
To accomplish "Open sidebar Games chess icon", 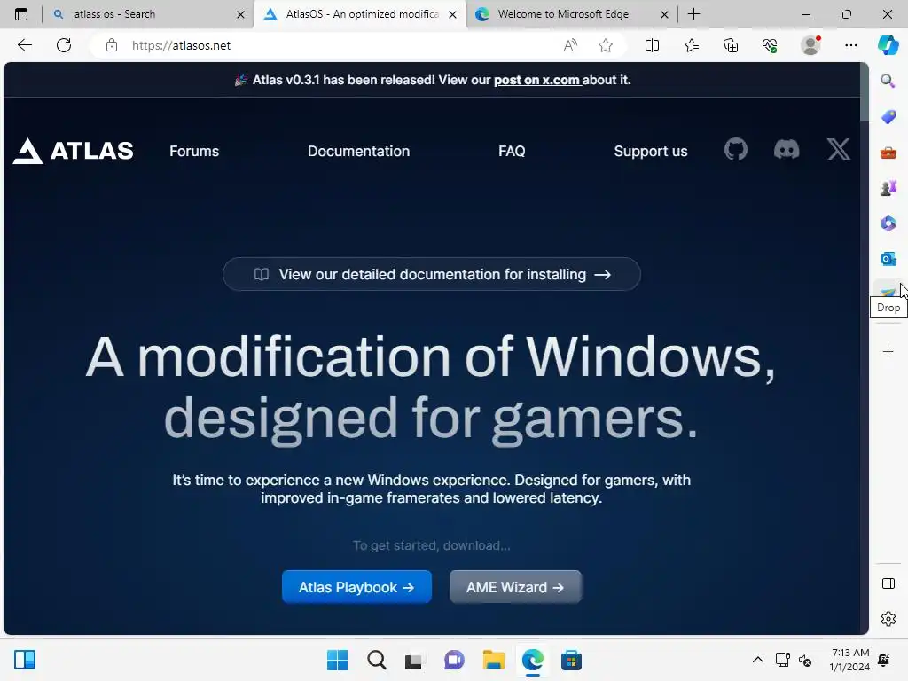I will (888, 188).
